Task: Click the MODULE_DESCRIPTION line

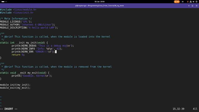Action: 29,28
